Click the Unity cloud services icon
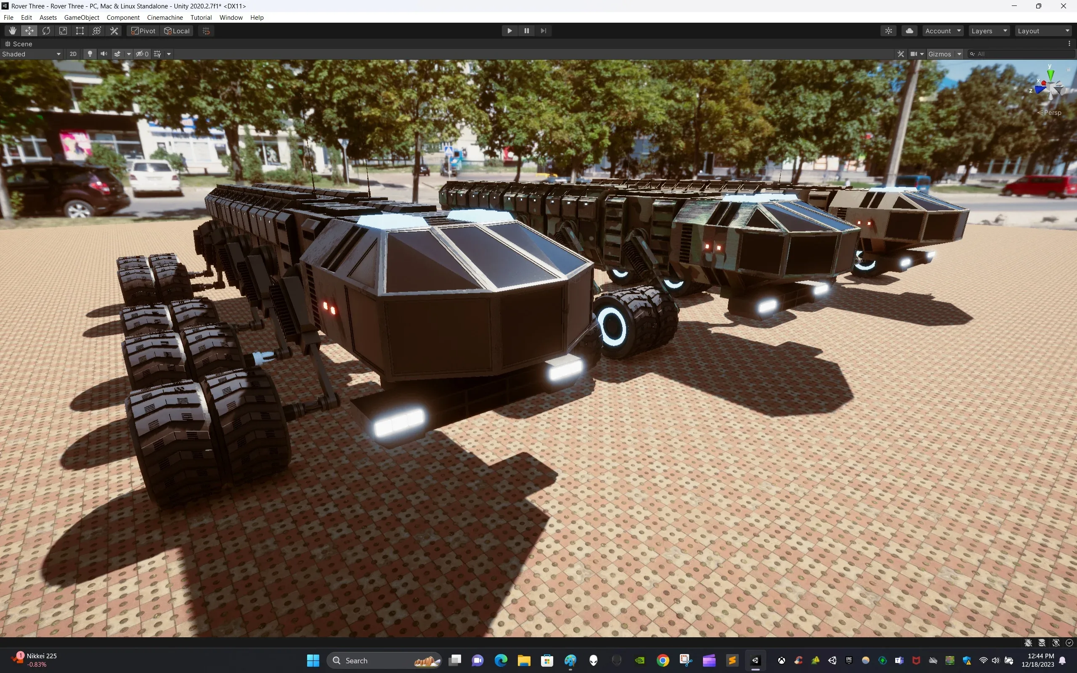This screenshot has height=673, width=1077. click(x=909, y=30)
